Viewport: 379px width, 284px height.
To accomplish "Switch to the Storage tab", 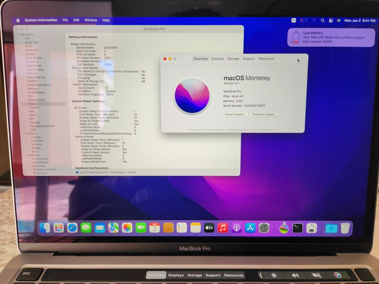I will (x=233, y=59).
